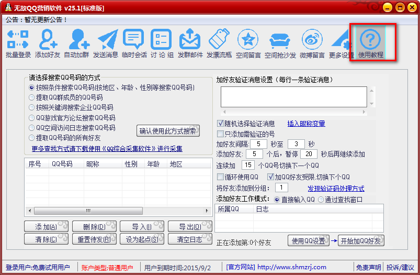Click verification box scroll up arrow

(371, 91)
